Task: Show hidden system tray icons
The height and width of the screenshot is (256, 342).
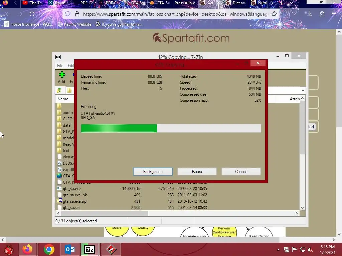Action: (x=278, y=250)
